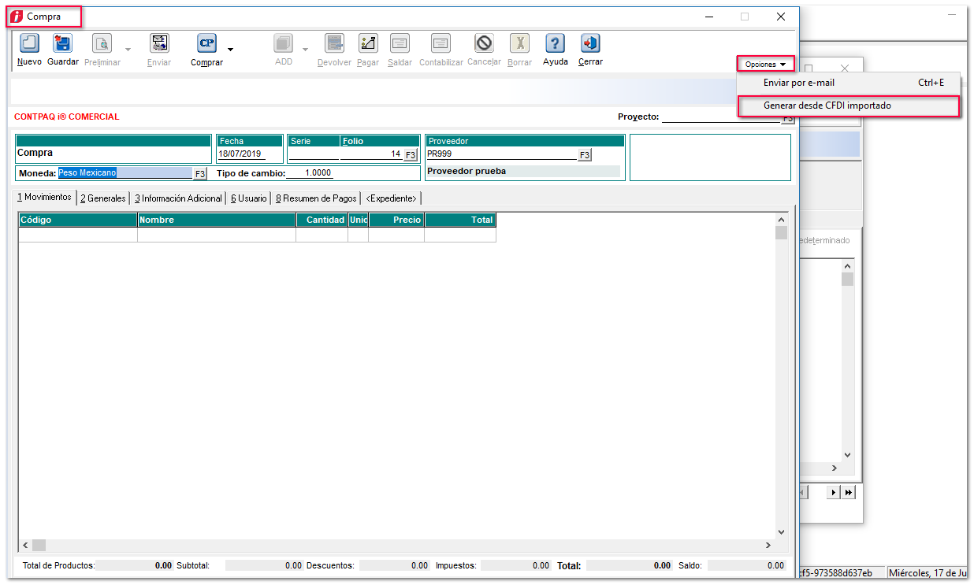Click the movements grid scroll down arrow

click(x=781, y=532)
